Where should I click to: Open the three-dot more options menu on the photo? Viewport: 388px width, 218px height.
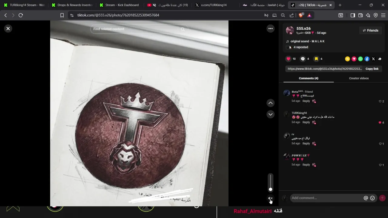(x=270, y=28)
